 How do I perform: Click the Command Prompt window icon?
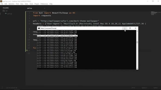39,28
